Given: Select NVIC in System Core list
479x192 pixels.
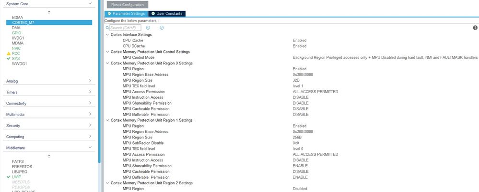Looking at the screenshot, I should (x=16, y=48).
